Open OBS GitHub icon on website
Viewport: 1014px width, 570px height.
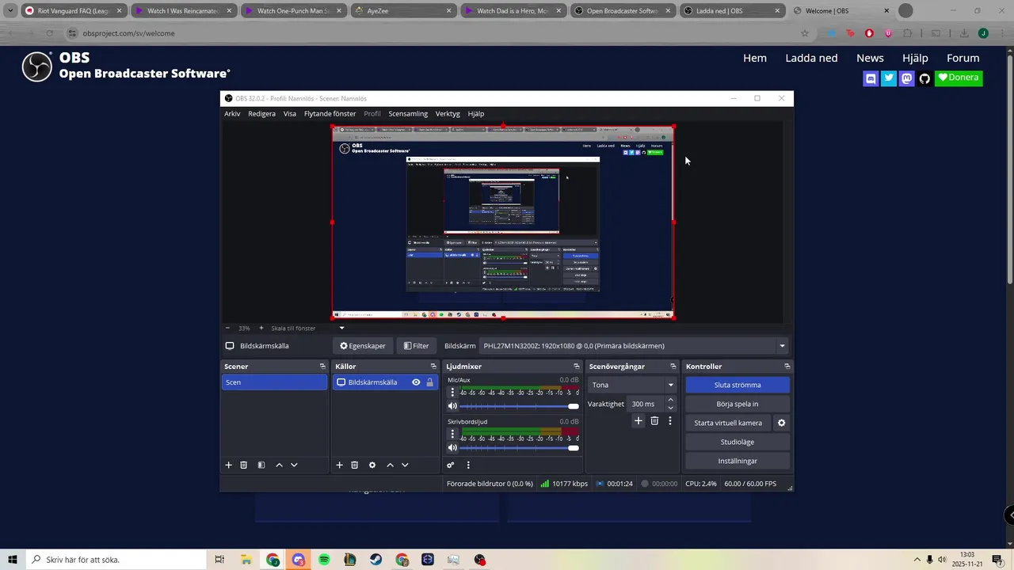(924, 78)
